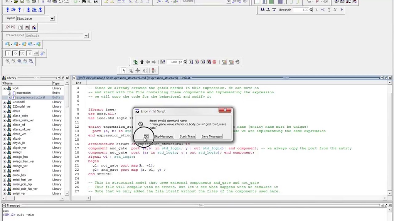Viewport: 394px width, 221px height.
Task: Open the ColumnLayout Default dropdown
Action: 86,36
